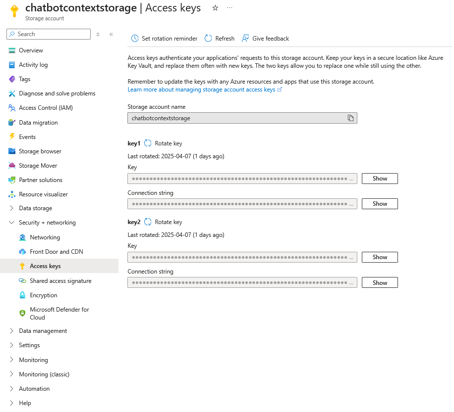454x412 pixels.
Task: Collapse the Security + networking section
Action: tap(12, 222)
